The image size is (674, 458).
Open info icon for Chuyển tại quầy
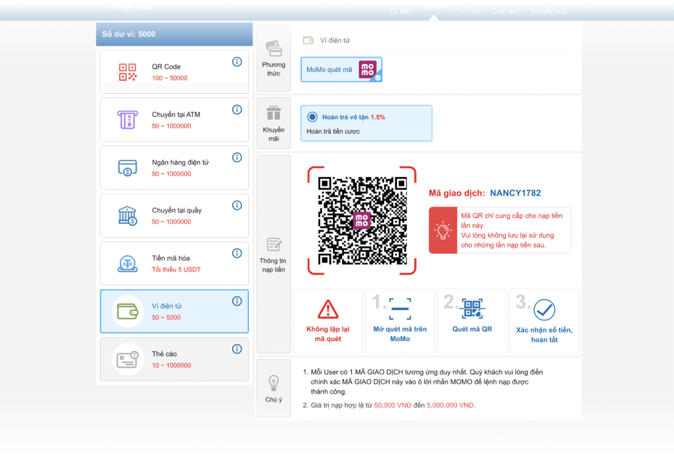pyautogui.click(x=237, y=205)
